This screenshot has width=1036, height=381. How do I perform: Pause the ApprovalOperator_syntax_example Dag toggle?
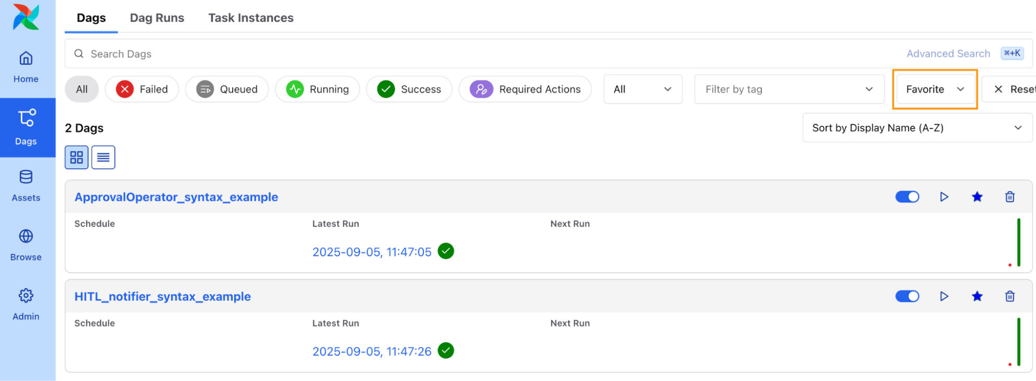907,197
